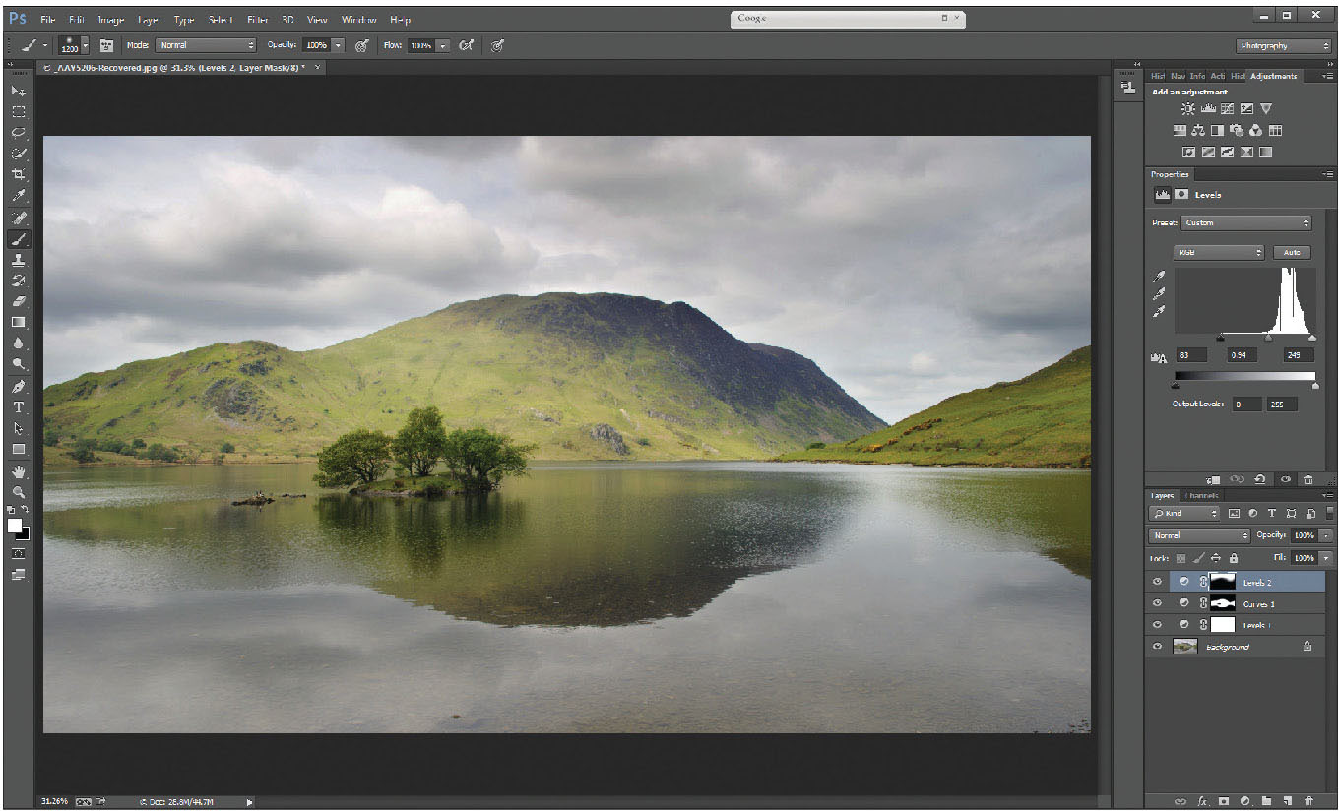This screenshot has height=811, width=1339.
Task: Add a Hue/Saturation adjustment
Action: click(x=1180, y=130)
